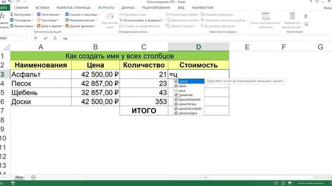
Task: Select ЦЕНА function in autocomplete list
Action: click(x=189, y=86)
